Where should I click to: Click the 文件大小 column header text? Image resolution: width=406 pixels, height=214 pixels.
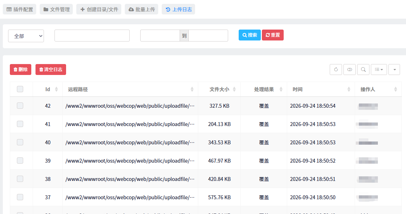click(219, 89)
